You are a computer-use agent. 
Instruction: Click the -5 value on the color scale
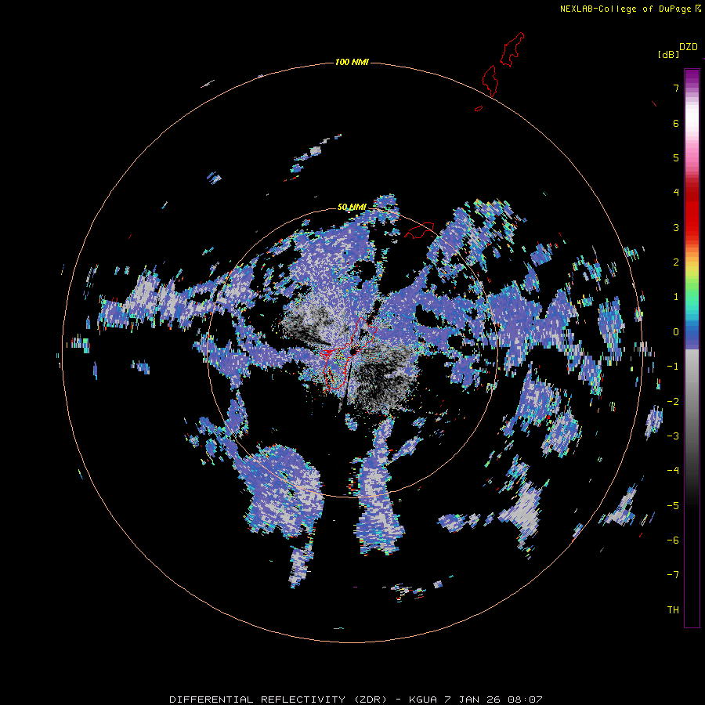click(673, 506)
